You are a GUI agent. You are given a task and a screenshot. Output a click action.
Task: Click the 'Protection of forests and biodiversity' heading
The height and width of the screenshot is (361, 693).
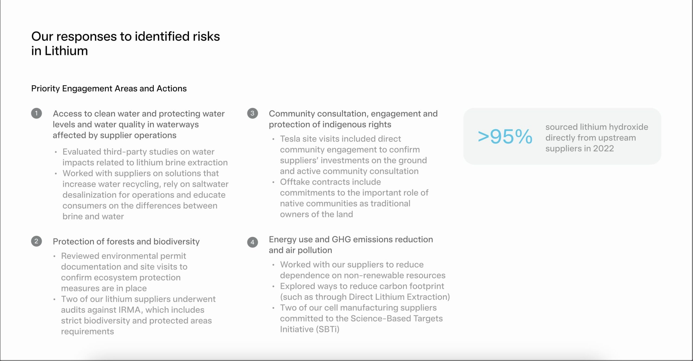(x=126, y=241)
